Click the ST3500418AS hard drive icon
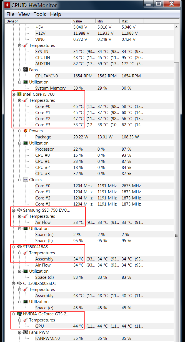Screen dimensions: 185x342 tap(19, 247)
